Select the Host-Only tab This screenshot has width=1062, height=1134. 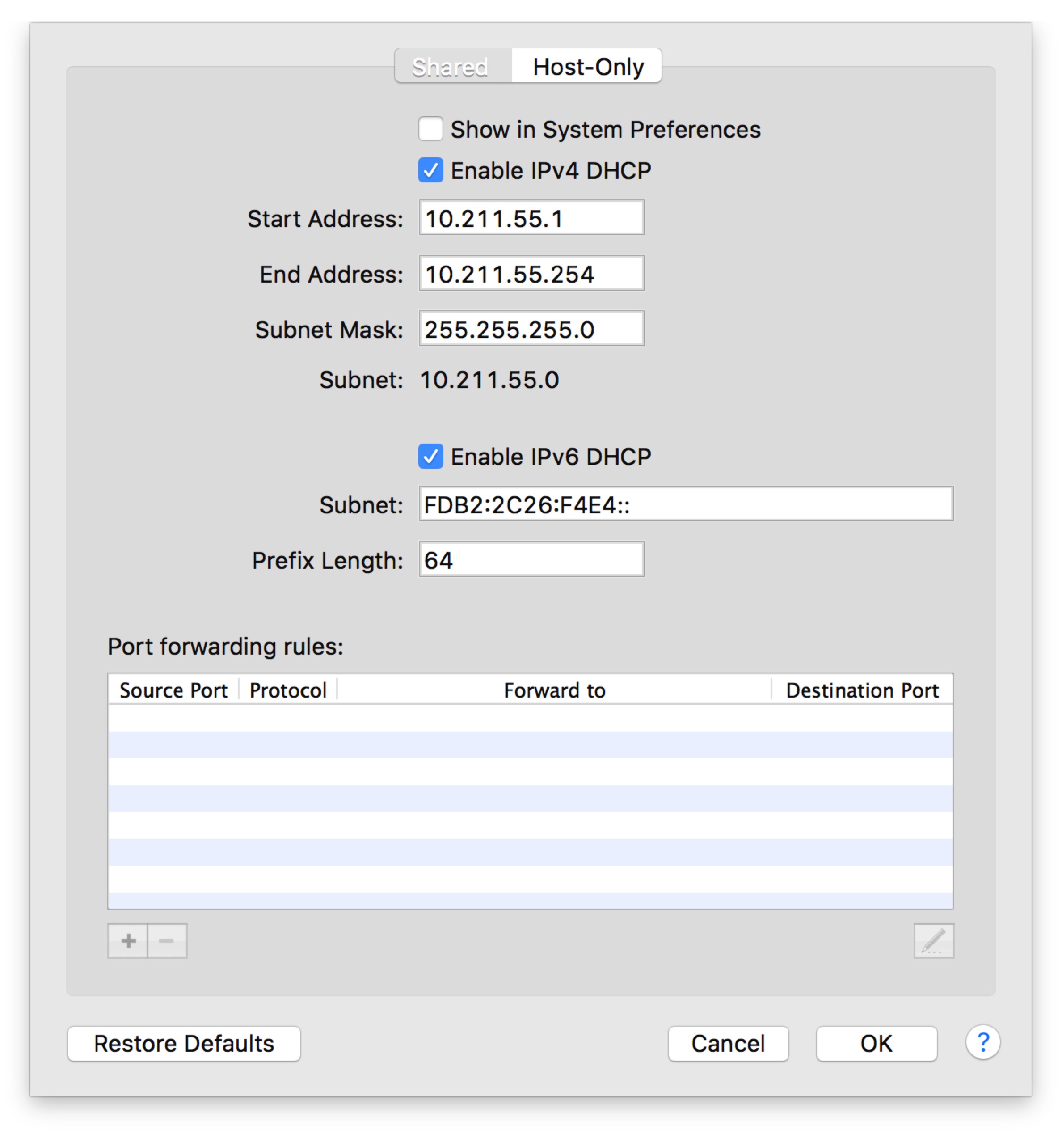point(586,66)
